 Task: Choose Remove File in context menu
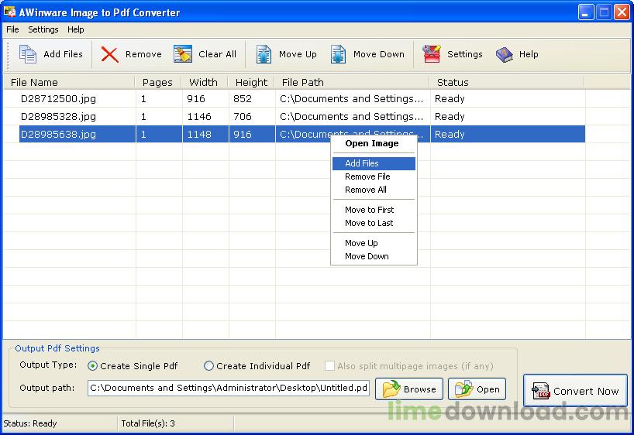coord(374,176)
